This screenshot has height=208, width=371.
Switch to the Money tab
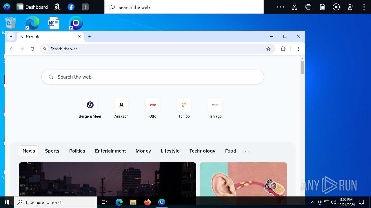[x=143, y=151]
